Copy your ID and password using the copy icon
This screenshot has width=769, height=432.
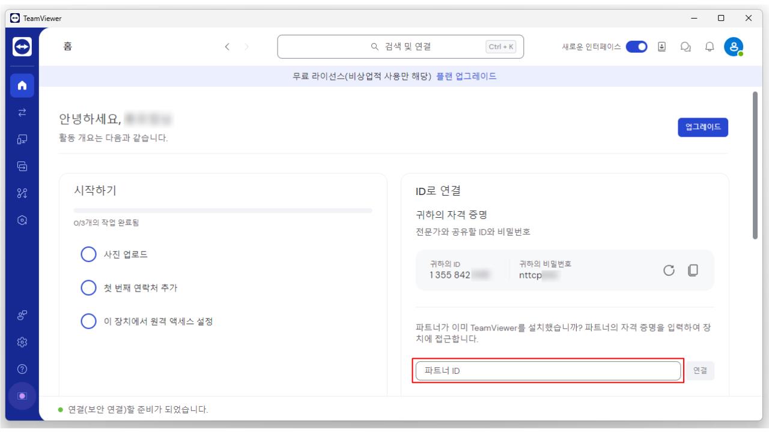coord(692,270)
